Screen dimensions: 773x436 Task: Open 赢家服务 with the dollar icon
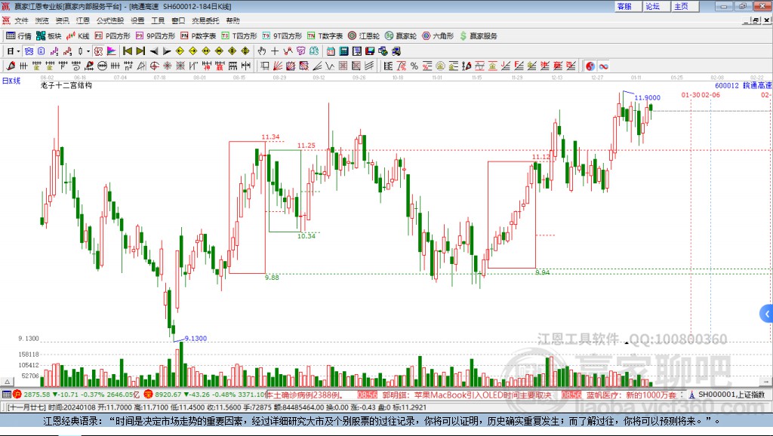coord(478,36)
